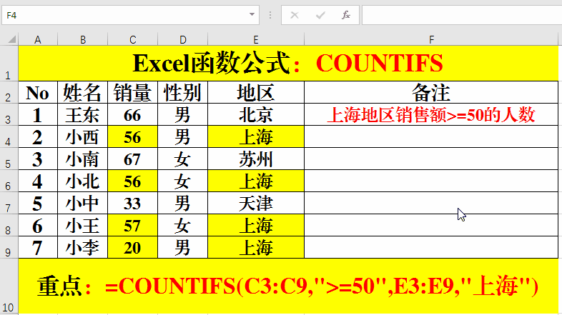The width and height of the screenshot is (562, 315).
Task: Select row 7 header
Action: coord(9,204)
